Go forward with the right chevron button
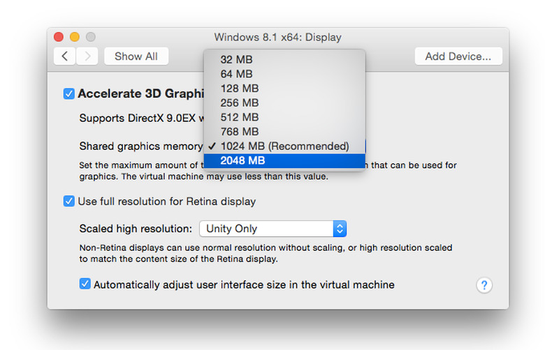 [87, 56]
